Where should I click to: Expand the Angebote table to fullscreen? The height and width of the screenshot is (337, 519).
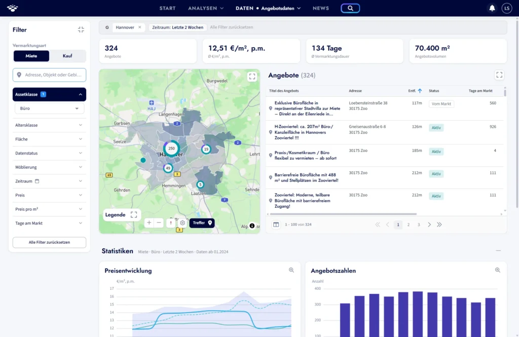[x=499, y=75]
